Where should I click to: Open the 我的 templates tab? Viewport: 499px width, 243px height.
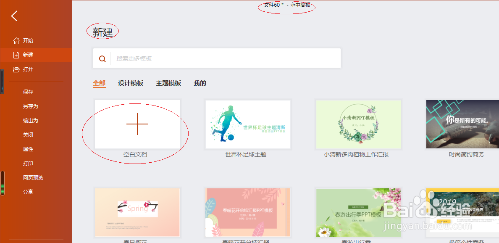(x=200, y=83)
